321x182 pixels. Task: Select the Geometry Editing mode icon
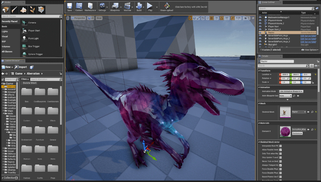coord(41,10)
